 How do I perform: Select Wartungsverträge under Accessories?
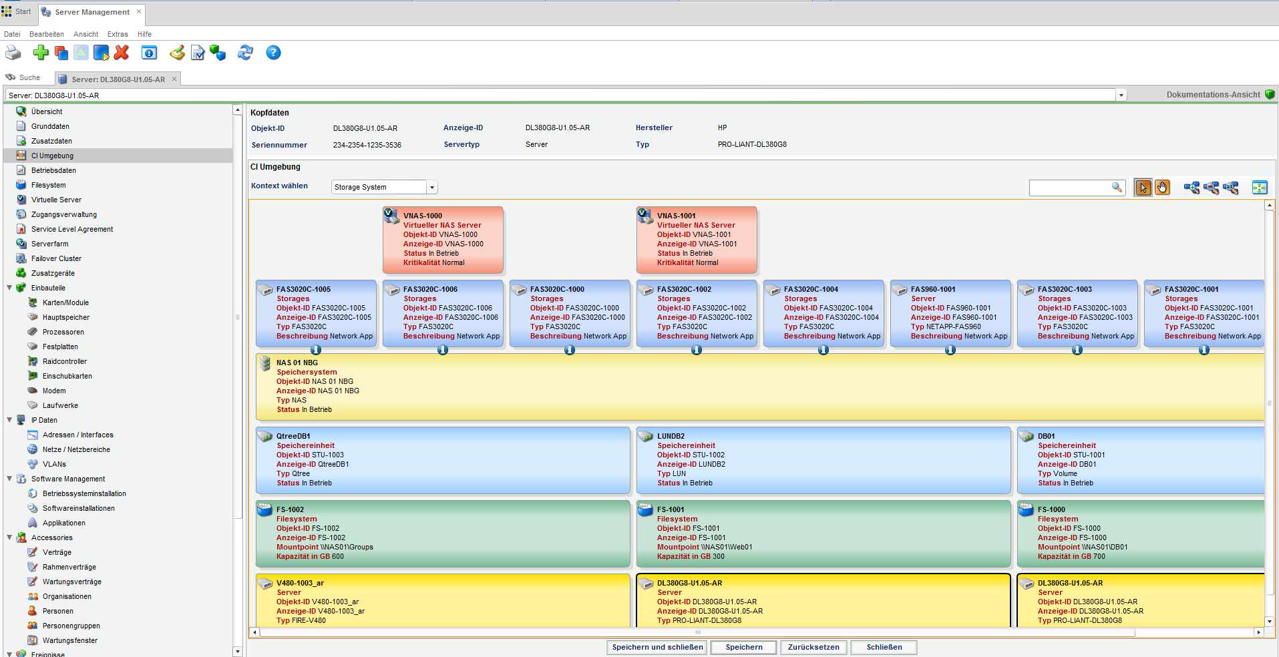pyautogui.click(x=72, y=582)
